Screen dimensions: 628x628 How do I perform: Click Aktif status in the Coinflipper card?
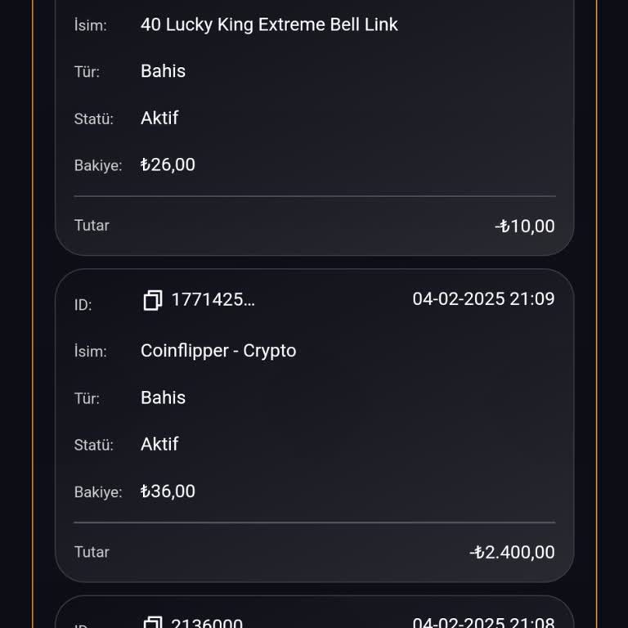159,444
